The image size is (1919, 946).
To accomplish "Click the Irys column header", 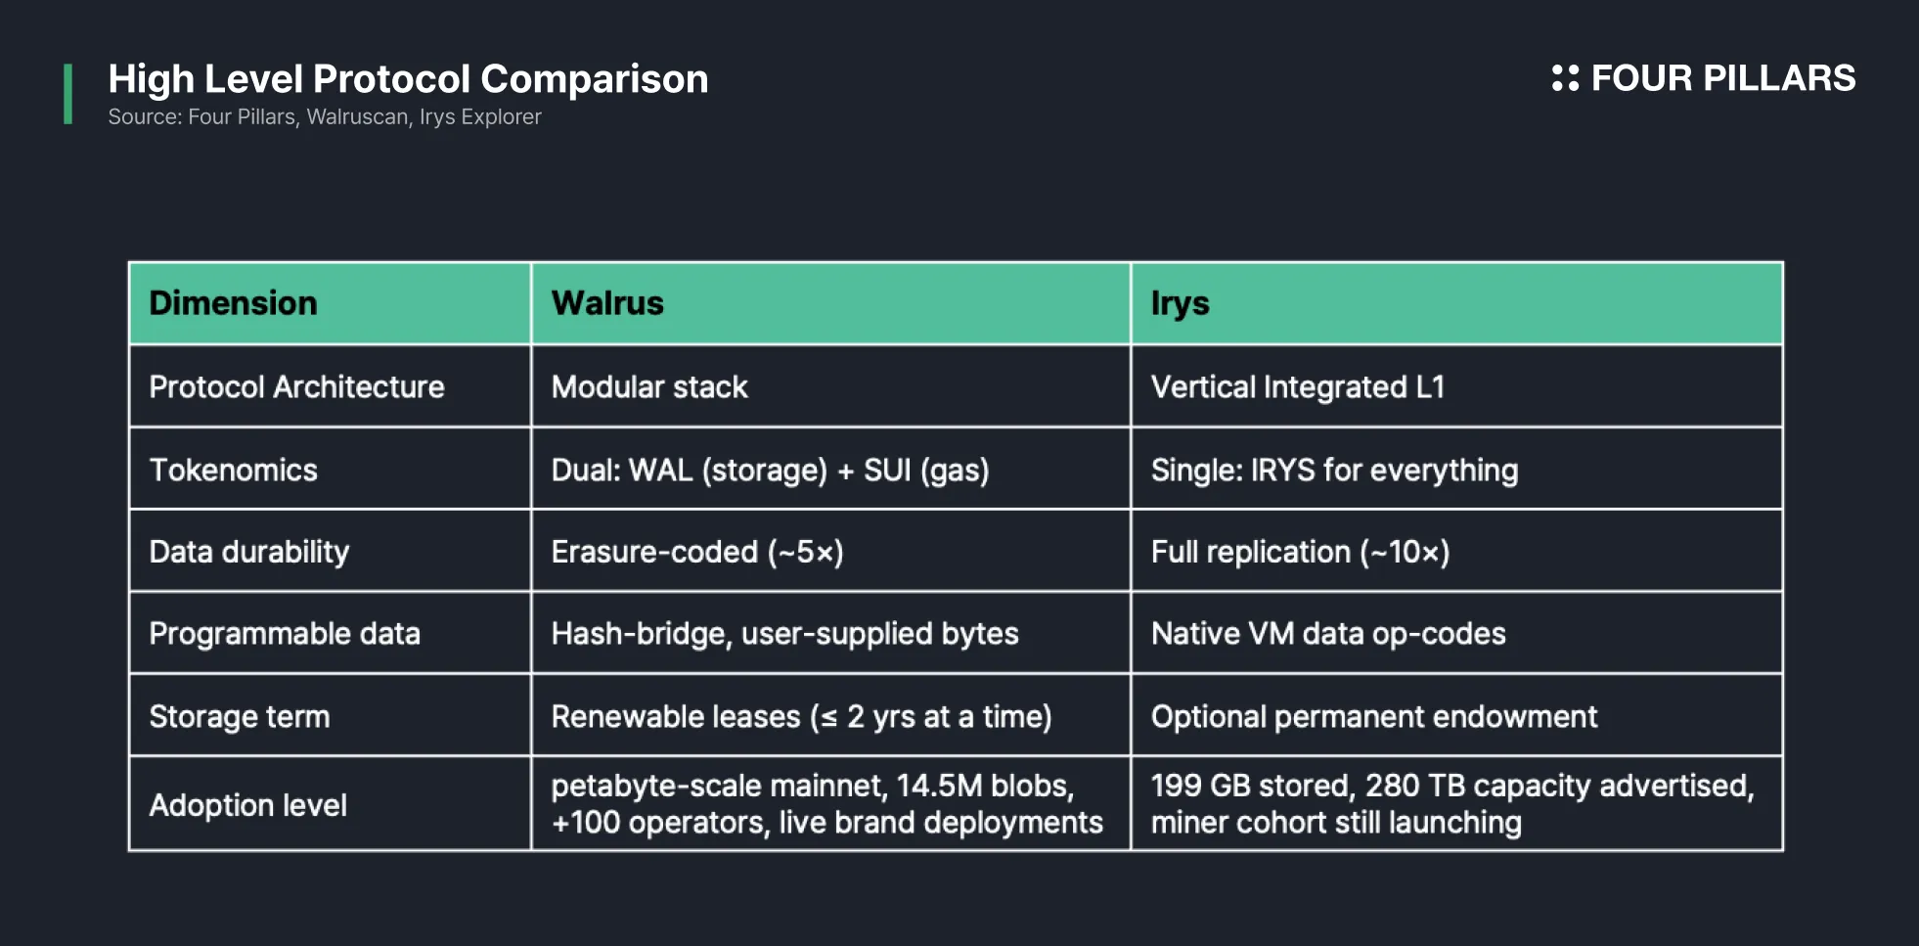I will click(x=1456, y=303).
